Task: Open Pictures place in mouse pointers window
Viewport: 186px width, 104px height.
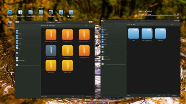Action: click(x=18, y=43)
